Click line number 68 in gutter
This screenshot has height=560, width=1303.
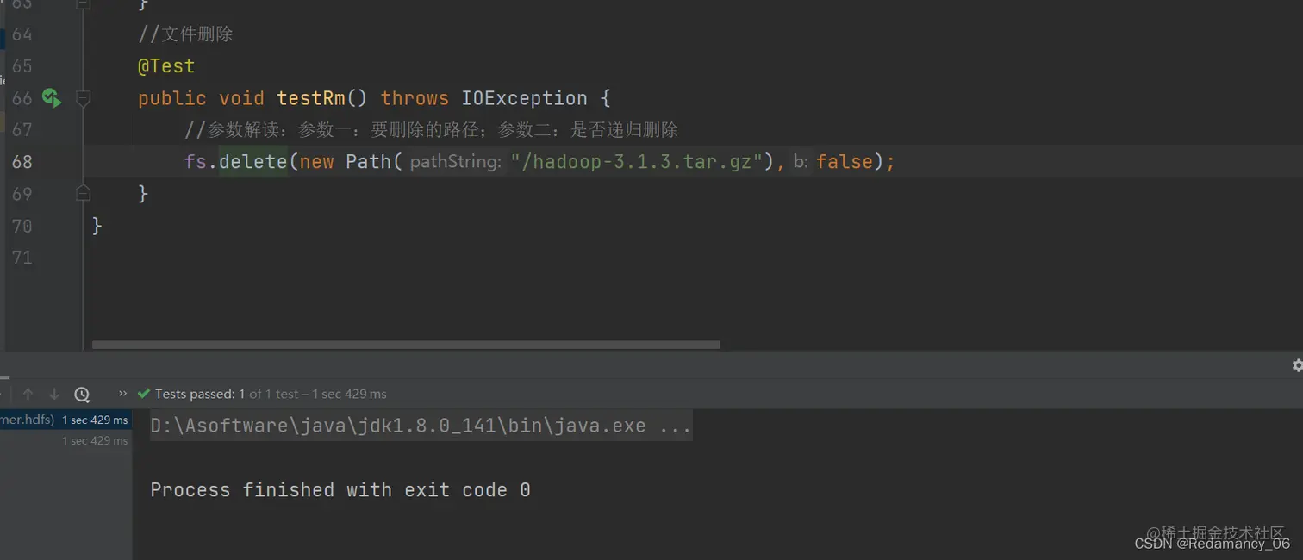22,161
